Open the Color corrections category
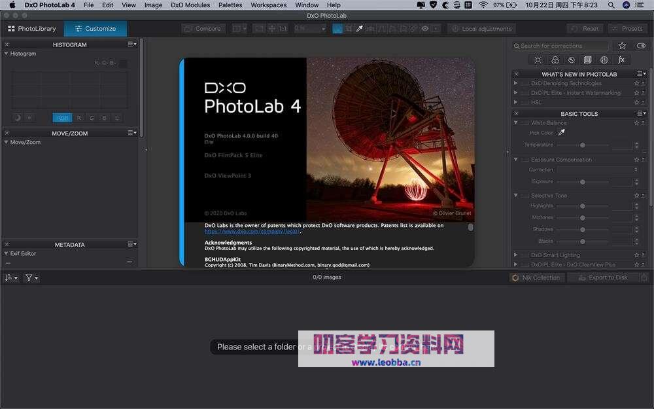 tap(554, 60)
